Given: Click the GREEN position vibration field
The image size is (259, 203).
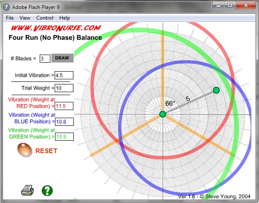Looking at the screenshot, I should 64,137.
